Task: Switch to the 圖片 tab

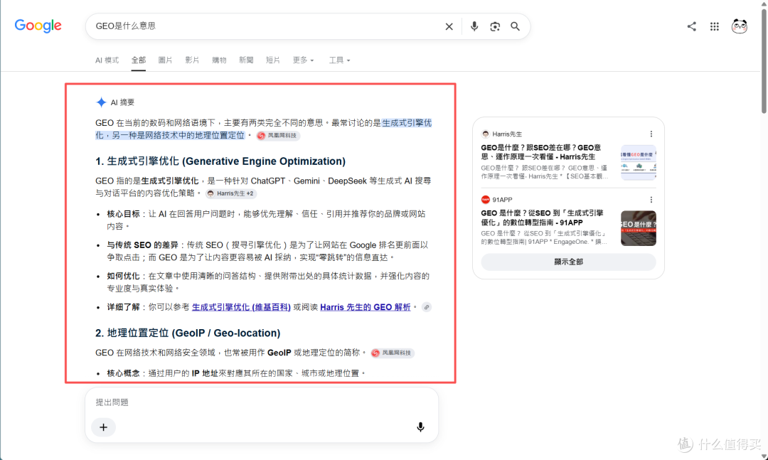Action: tap(165, 60)
